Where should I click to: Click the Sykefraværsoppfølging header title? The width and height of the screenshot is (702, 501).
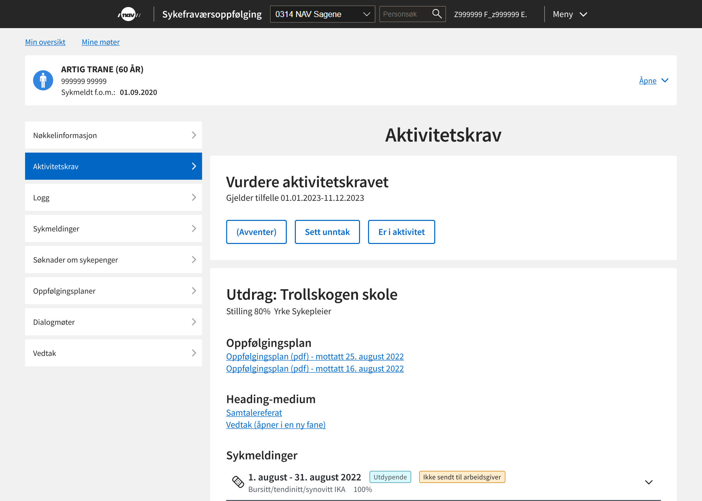coord(212,14)
